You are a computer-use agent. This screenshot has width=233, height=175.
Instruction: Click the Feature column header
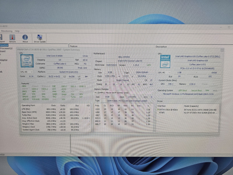pos(74,46)
